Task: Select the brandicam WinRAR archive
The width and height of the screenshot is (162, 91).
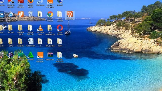Action: pos(50,56)
